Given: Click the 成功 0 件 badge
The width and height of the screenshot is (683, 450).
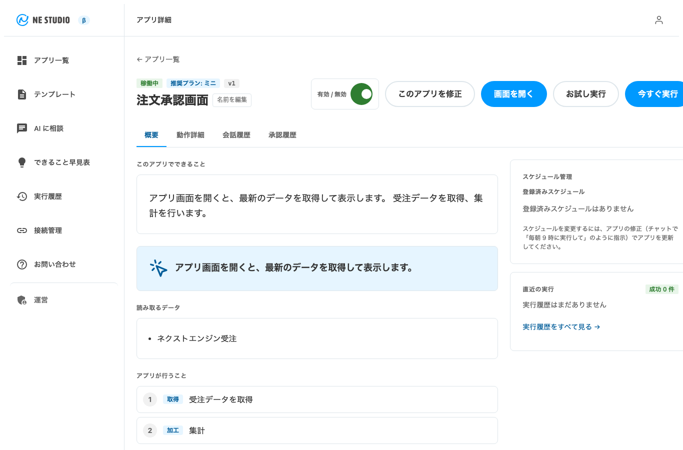Looking at the screenshot, I should click(x=661, y=289).
